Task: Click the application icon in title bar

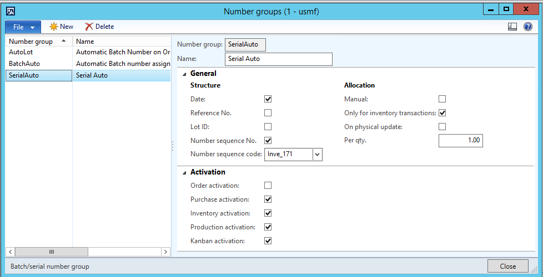Action: click(11, 11)
